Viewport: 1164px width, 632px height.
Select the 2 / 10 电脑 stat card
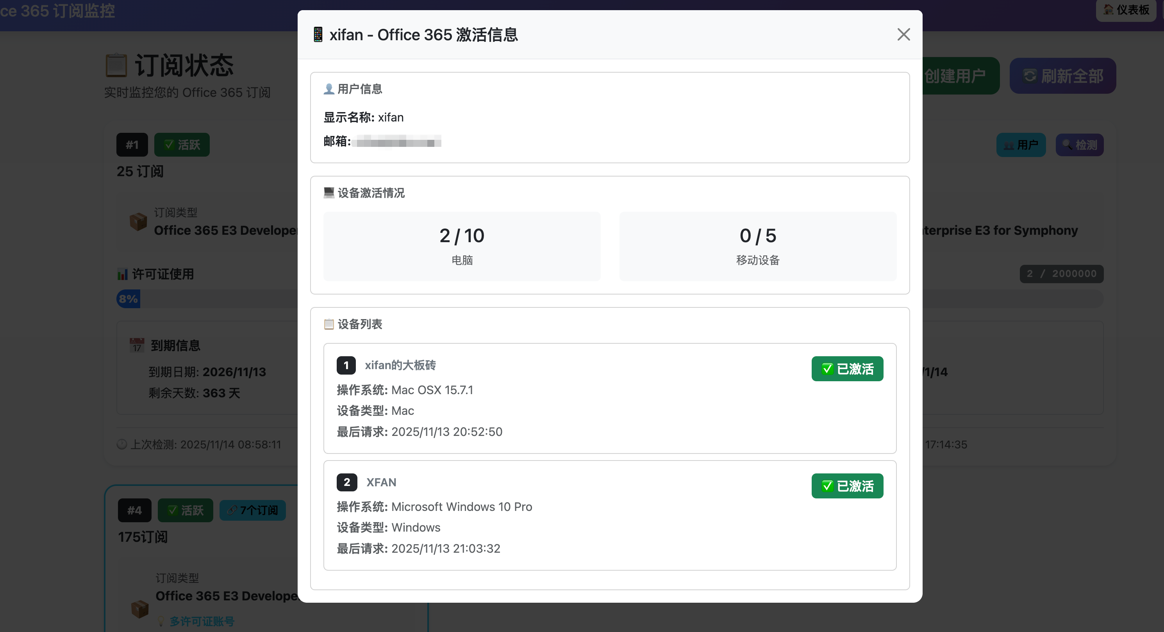pos(462,246)
